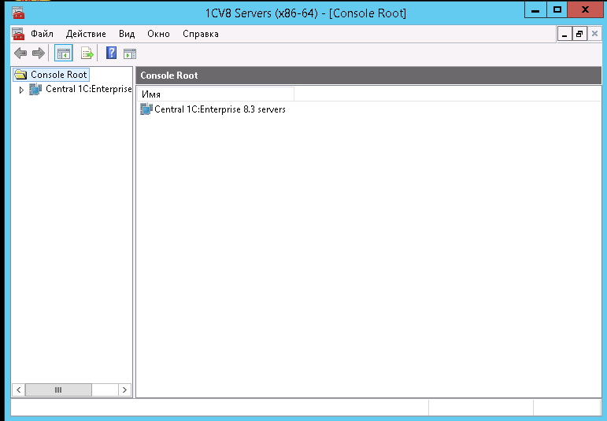Restore the inner MDI console window
This screenshot has width=607, height=421.
tap(579, 35)
